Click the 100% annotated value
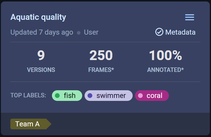The width and height of the screenshot is (211, 137). pyautogui.click(x=165, y=56)
